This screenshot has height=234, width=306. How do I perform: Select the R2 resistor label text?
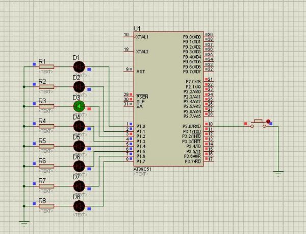pos(42,81)
